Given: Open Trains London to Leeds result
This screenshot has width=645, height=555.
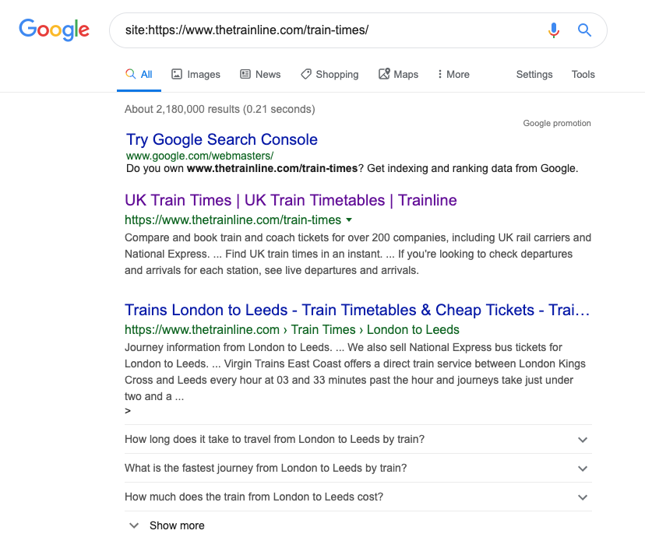Looking at the screenshot, I should [357, 310].
